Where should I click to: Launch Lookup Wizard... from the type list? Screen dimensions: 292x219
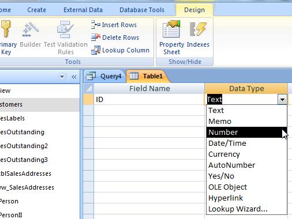pos(246,209)
